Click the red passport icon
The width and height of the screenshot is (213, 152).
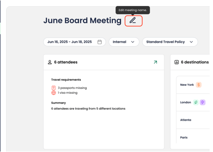tap(53, 88)
